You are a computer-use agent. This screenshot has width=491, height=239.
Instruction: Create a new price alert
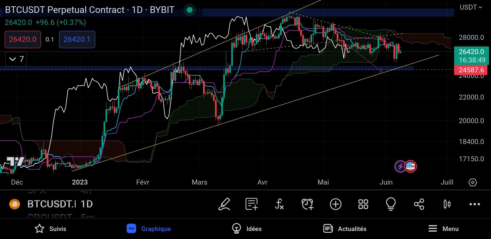point(308,204)
